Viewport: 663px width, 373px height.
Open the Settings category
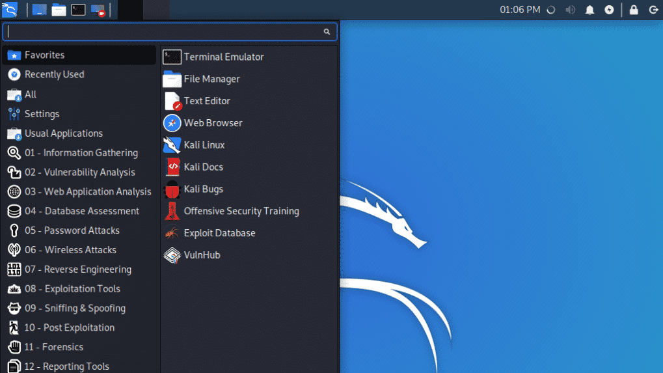(79, 114)
